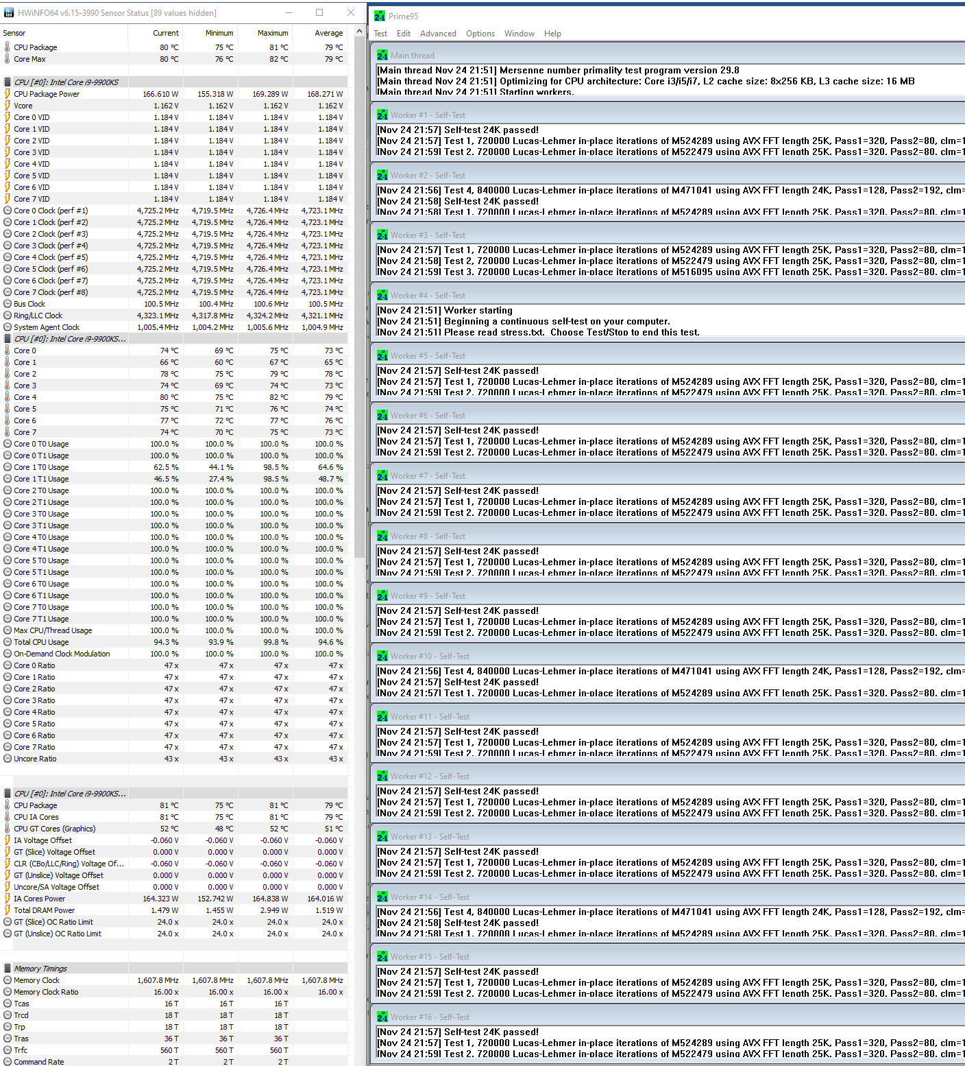The image size is (965, 1066).
Task: Click the HWiNFO64 title bar icon
Action: point(9,13)
